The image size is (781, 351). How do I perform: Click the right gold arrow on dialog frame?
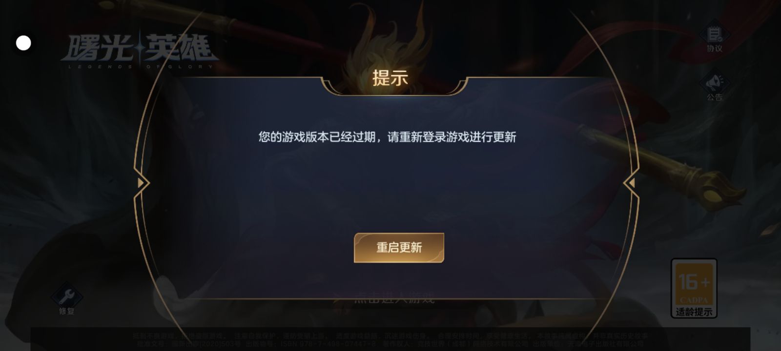click(632, 183)
